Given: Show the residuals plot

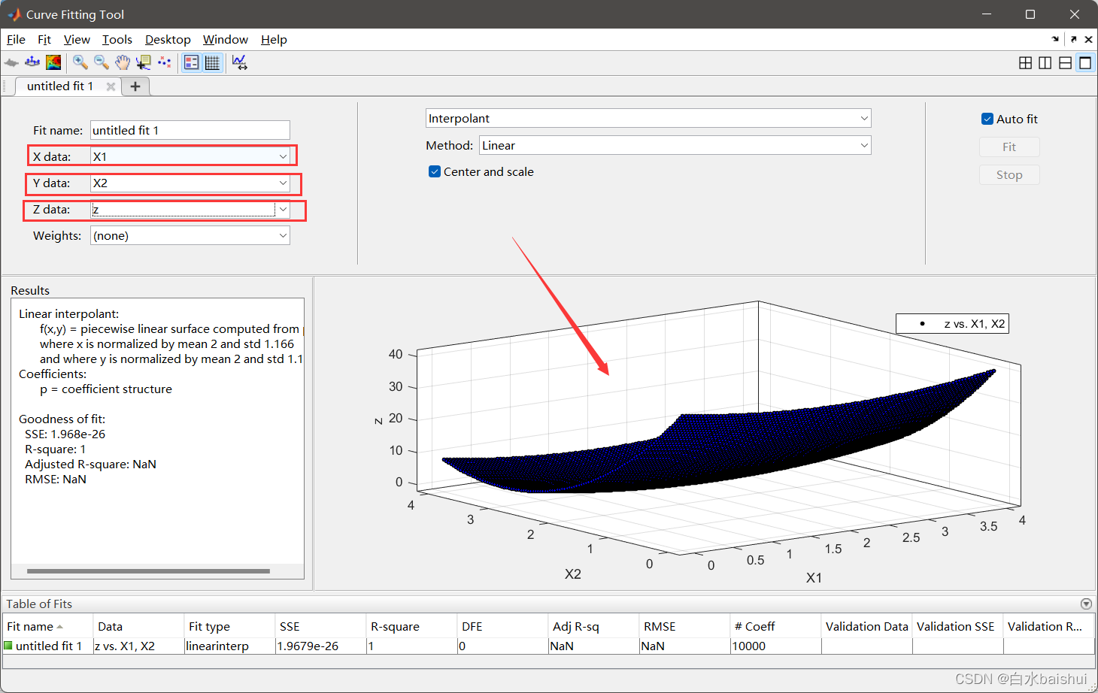Looking at the screenshot, I should (32, 62).
